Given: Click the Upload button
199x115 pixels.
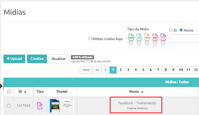Looking at the screenshot, I should [14, 59].
